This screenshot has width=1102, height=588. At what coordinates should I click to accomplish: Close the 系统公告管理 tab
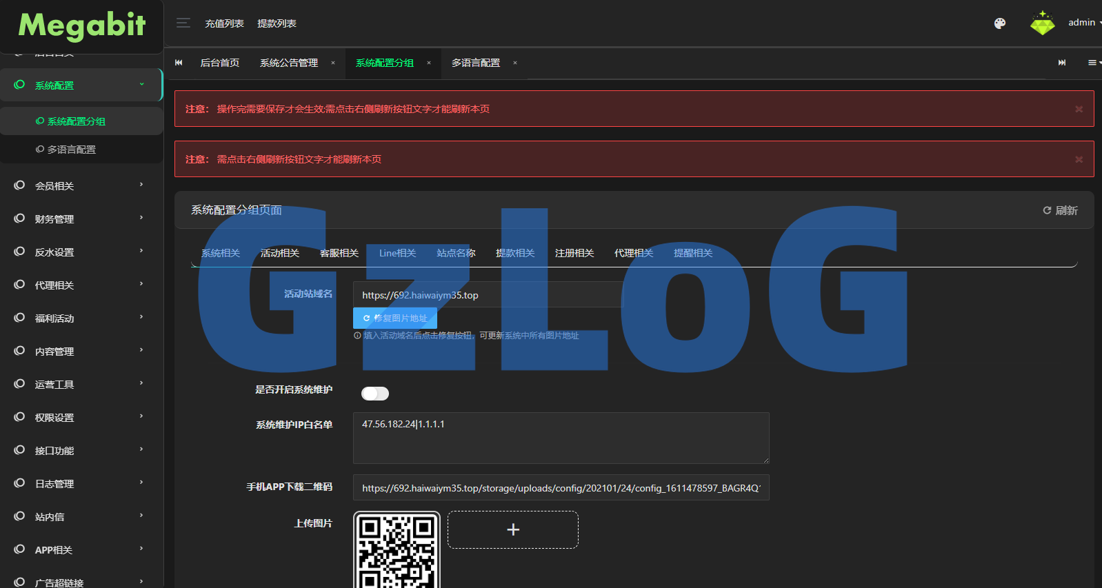[333, 63]
